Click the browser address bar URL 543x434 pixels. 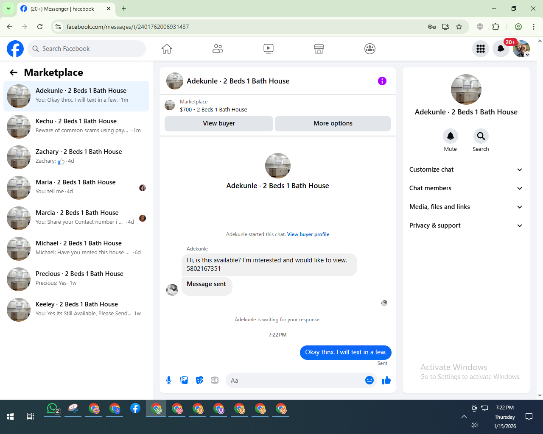[x=128, y=27]
